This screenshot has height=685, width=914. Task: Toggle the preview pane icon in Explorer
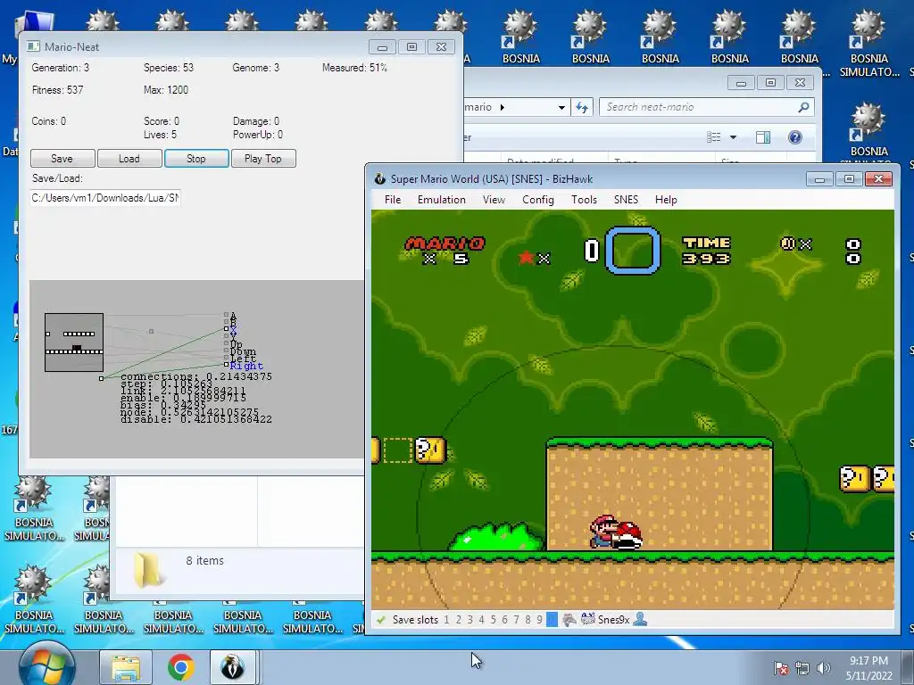[762, 137]
